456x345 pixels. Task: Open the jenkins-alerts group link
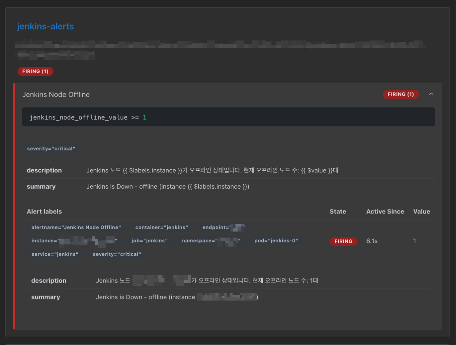(x=45, y=26)
